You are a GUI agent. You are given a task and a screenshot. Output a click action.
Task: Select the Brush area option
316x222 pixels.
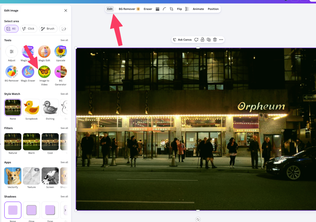pos(48,29)
